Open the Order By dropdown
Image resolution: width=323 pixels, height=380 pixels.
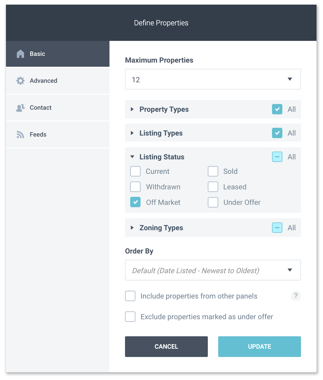tap(213, 270)
